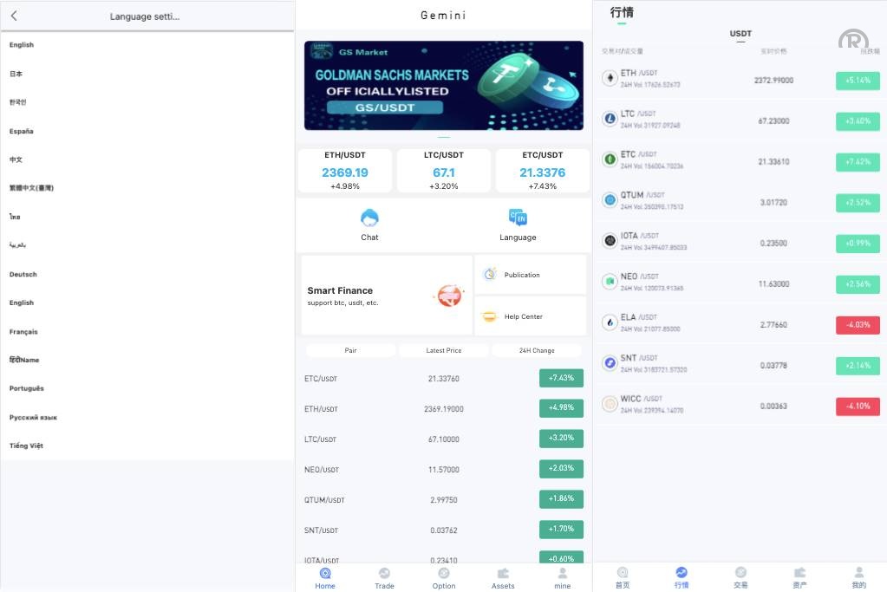The width and height of the screenshot is (887, 592).
Task: Sort list by Pair header
Action: click(x=350, y=350)
